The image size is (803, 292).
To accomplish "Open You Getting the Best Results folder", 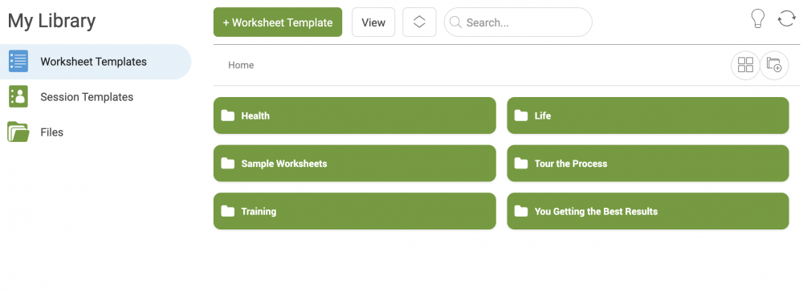I will pos(648,211).
